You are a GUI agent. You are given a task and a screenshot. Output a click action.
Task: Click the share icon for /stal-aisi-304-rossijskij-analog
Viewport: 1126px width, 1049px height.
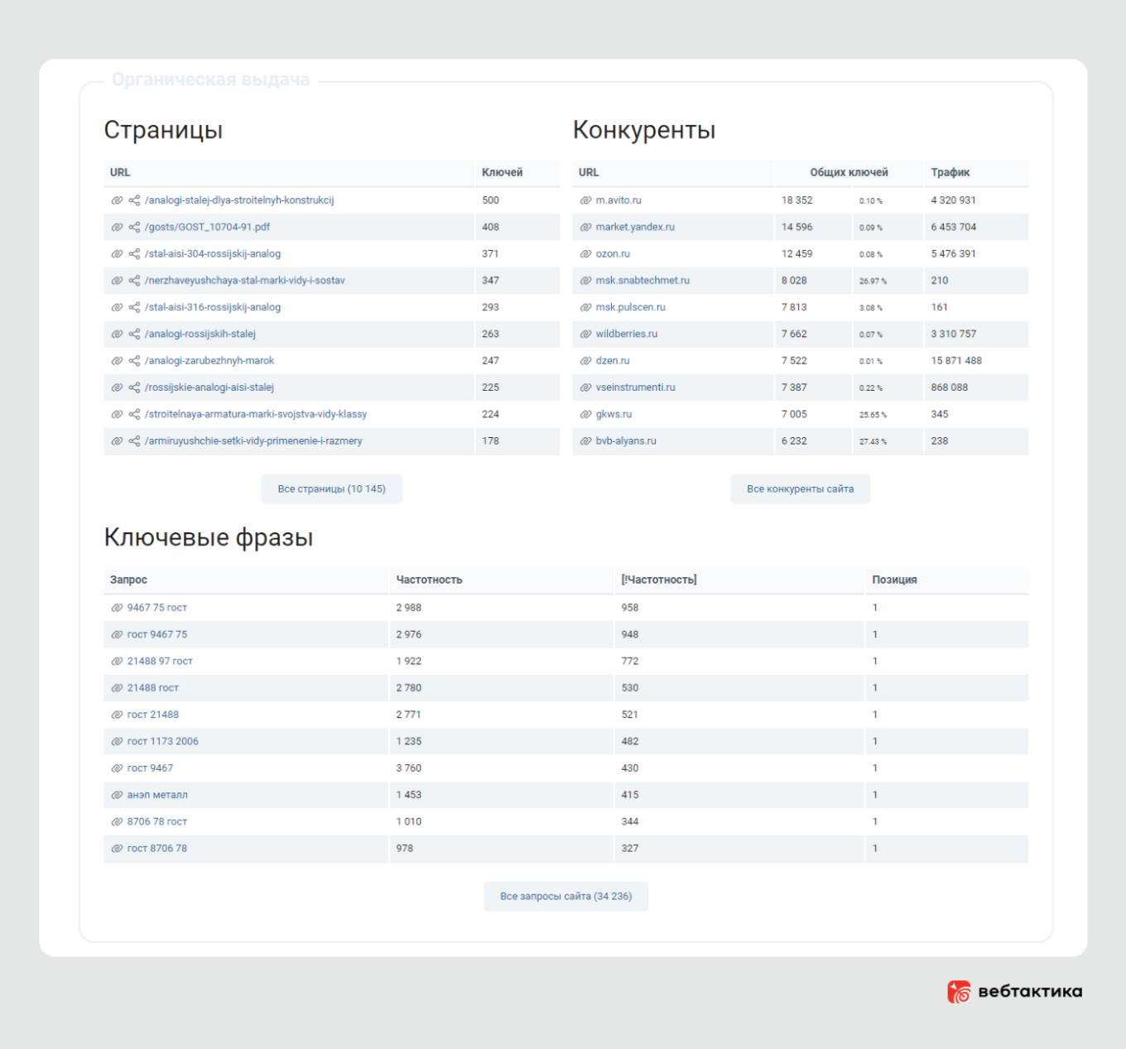pyautogui.click(x=132, y=253)
